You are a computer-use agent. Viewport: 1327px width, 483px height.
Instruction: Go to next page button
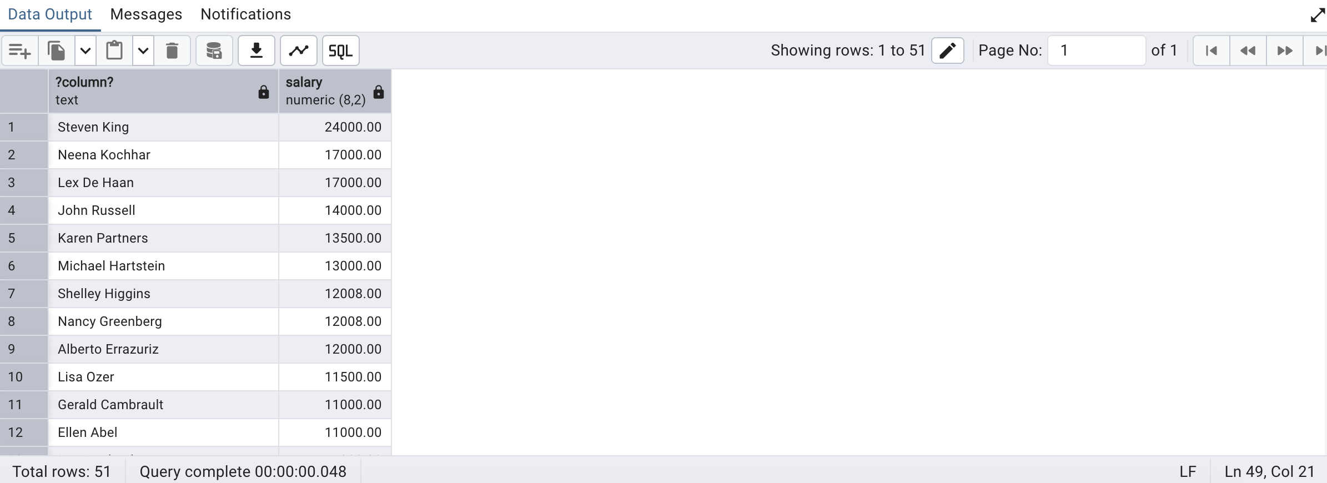1285,51
